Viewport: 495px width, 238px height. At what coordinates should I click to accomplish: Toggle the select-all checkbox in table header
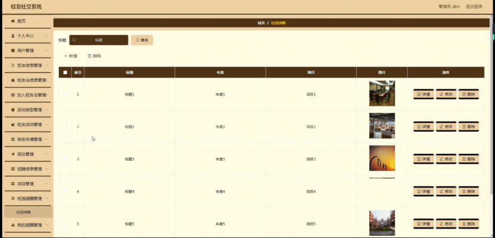(x=65, y=72)
